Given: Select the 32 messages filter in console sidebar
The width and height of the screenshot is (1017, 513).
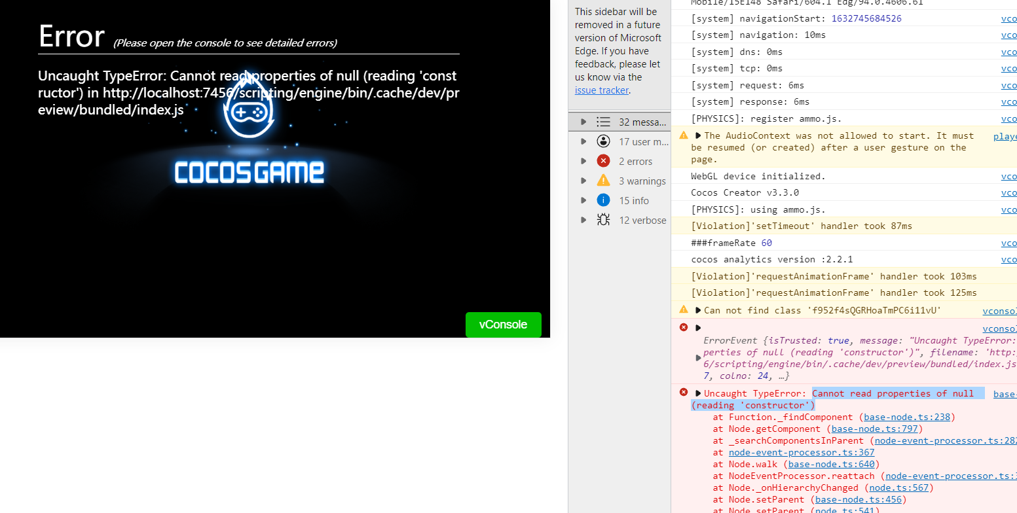Looking at the screenshot, I should [x=619, y=122].
